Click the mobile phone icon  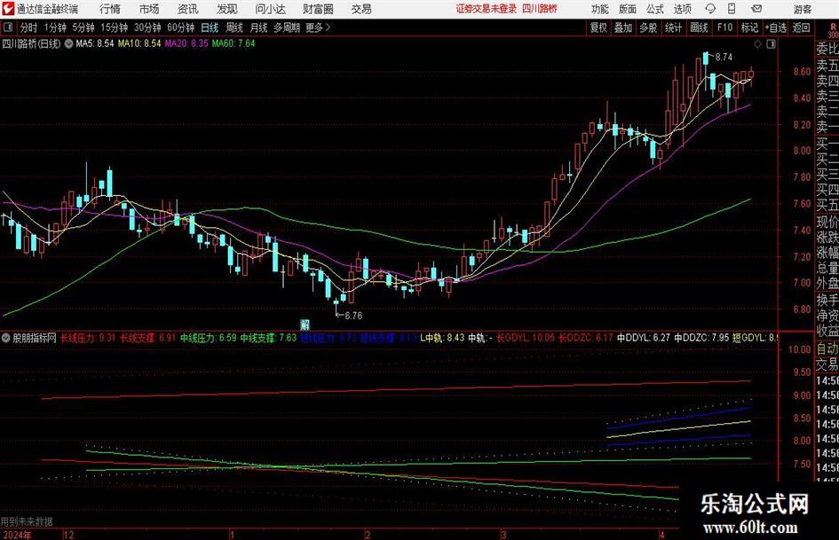[732, 9]
